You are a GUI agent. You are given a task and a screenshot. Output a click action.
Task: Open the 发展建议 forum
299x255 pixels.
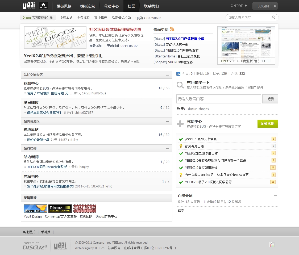(x=31, y=103)
